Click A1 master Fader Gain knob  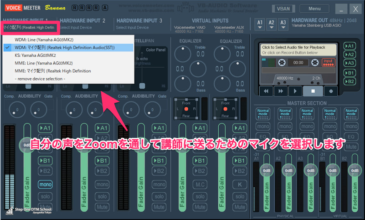(x=267, y=170)
